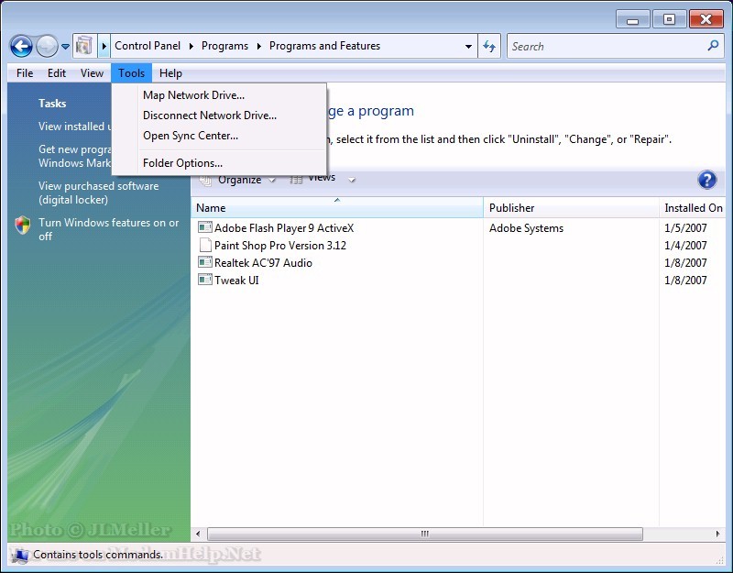Expand arrow after Programs breadcrumb
Image resolution: width=733 pixels, height=573 pixels.
pyautogui.click(x=259, y=46)
